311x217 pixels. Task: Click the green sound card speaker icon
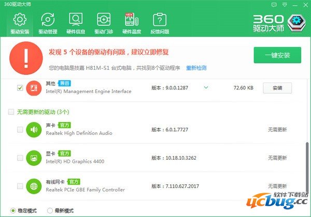point(34,130)
